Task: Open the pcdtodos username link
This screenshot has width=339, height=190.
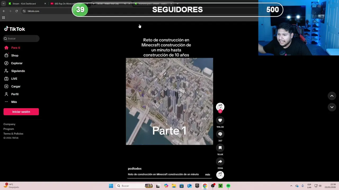Action: pyautogui.click(x=135, y=169)
